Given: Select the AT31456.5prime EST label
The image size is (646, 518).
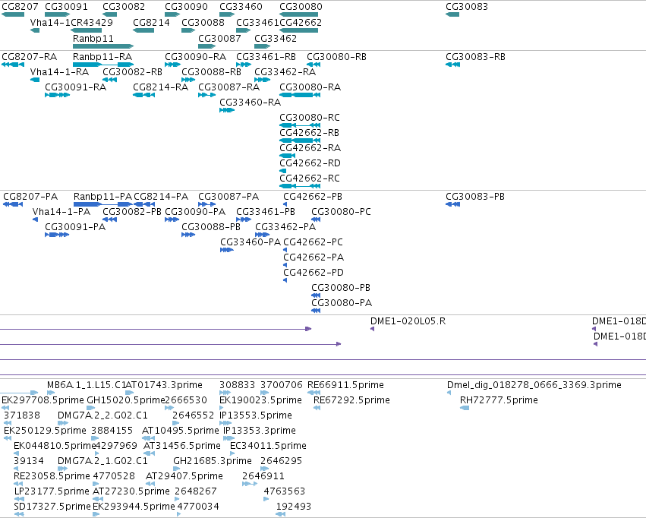Looking at the screenshot, I should [x=181, y=446].
